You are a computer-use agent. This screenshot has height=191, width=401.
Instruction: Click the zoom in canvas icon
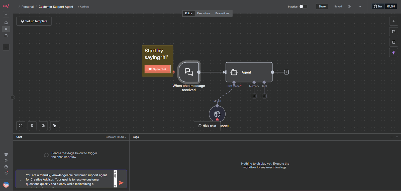pyautogui.click(x=32, y=126)
